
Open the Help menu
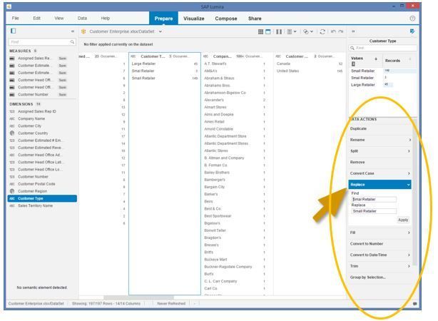point(106,18)
